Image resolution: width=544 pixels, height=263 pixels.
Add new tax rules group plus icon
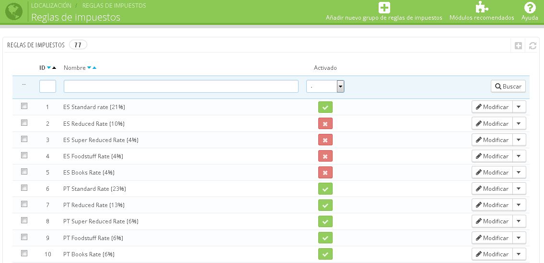coord(384,8)
